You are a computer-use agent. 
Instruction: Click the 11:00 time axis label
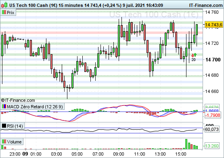[140, 154]
